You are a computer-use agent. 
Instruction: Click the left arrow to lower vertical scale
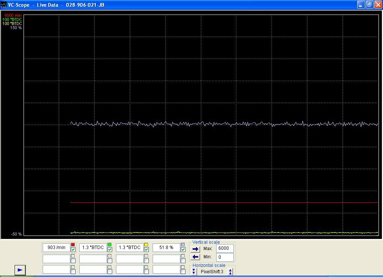[195, 256]
